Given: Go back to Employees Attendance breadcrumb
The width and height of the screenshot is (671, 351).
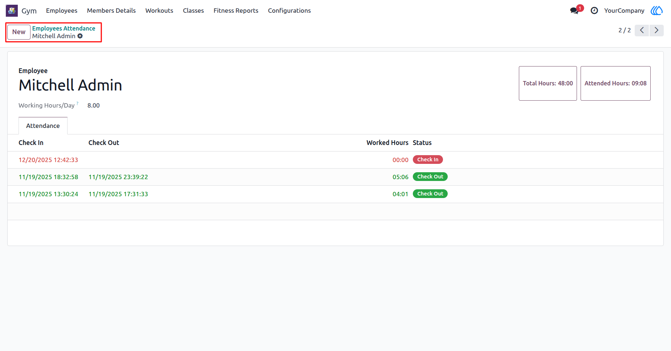Looking at the screenshot, I should click(64, 28).
